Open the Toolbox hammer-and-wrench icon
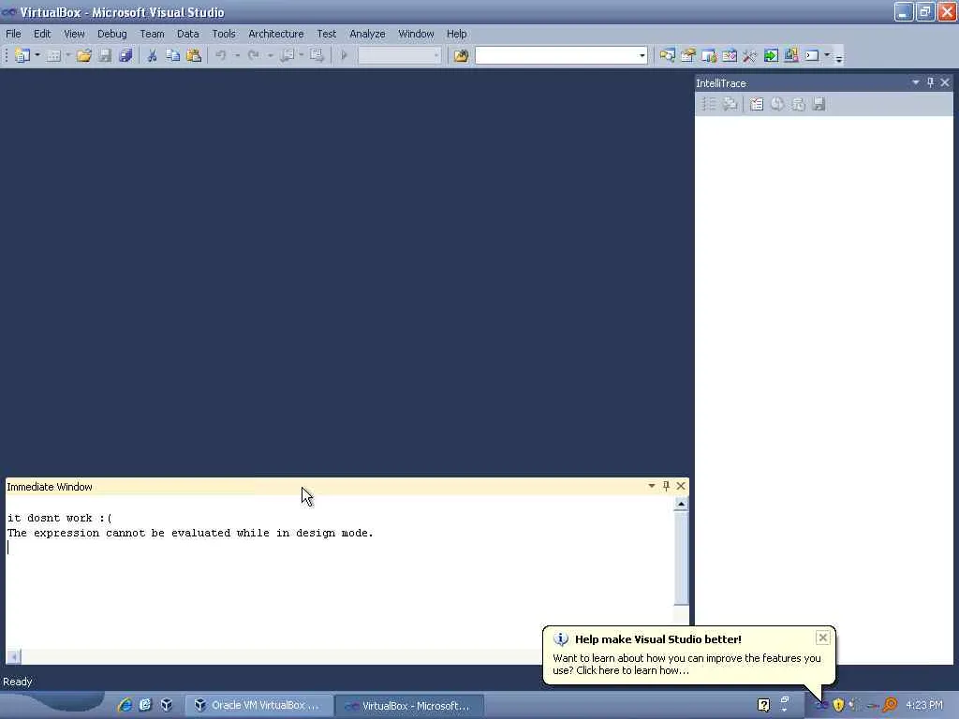 click(x=750, y=55)
